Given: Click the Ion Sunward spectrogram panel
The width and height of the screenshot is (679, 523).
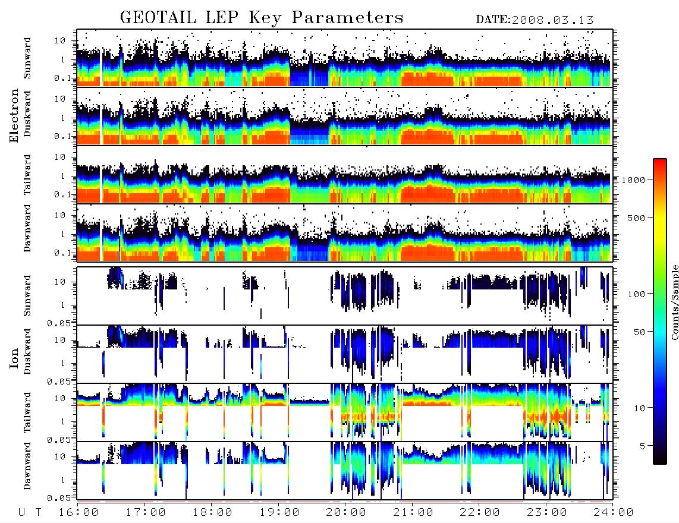Looking at the screenshot, I should (x=345, y=296).
